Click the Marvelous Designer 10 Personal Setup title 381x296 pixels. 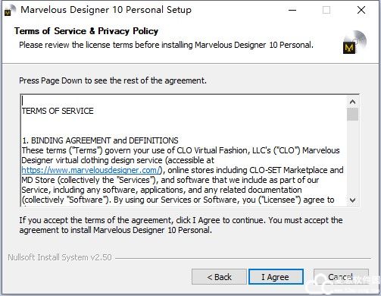[106, 10]
